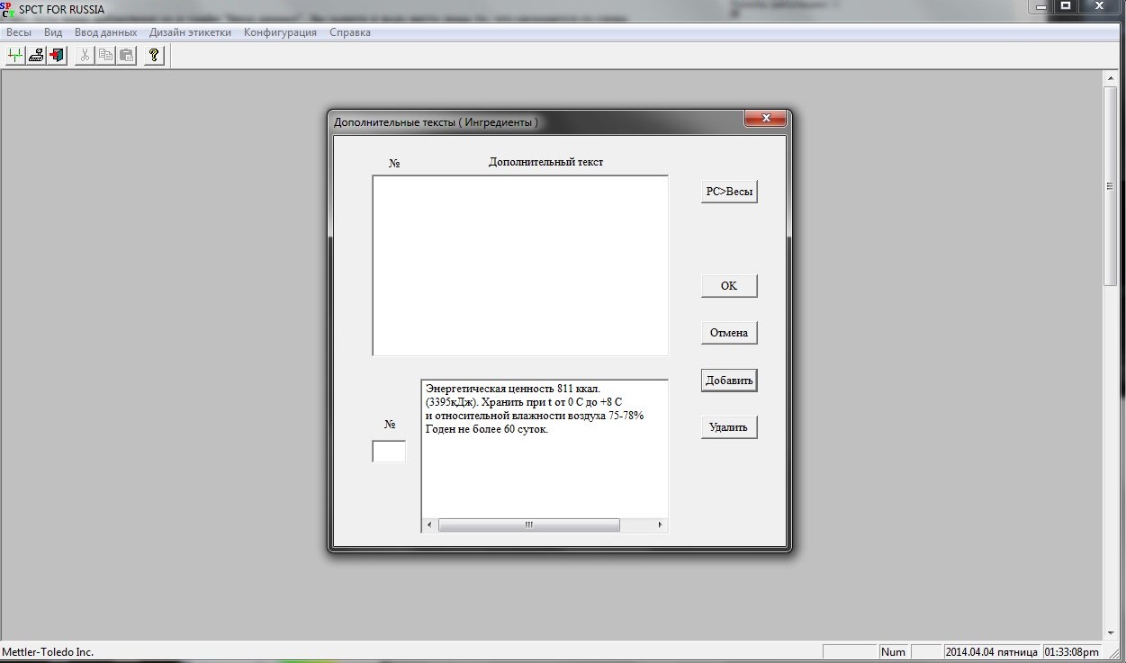Open the Конфигурация menu

[x=280, y=32]
